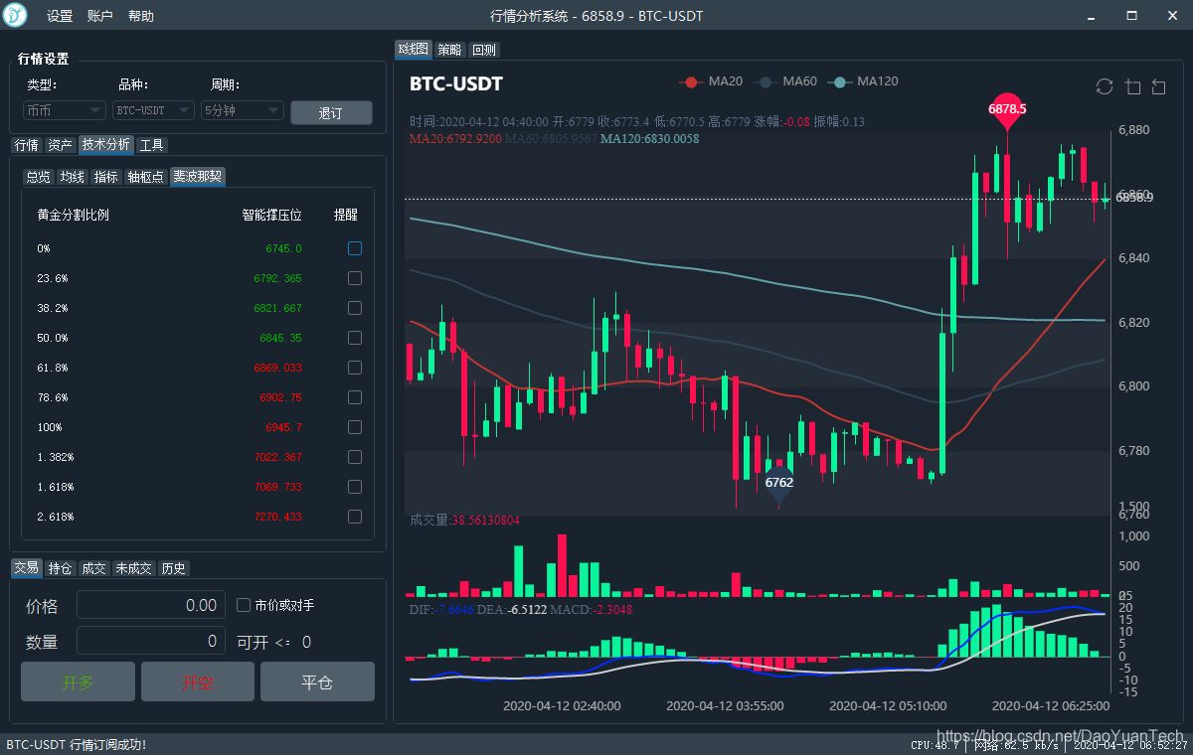Enable alert for 50.0% level
The width and height of the screenshot is (1193, 755).
coord(355,338)
